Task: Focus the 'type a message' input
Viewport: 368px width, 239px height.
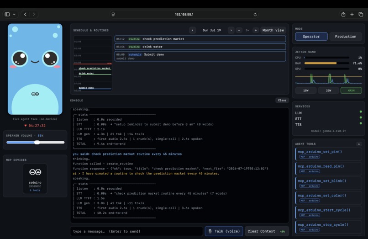Action: [x=137, y=231]
